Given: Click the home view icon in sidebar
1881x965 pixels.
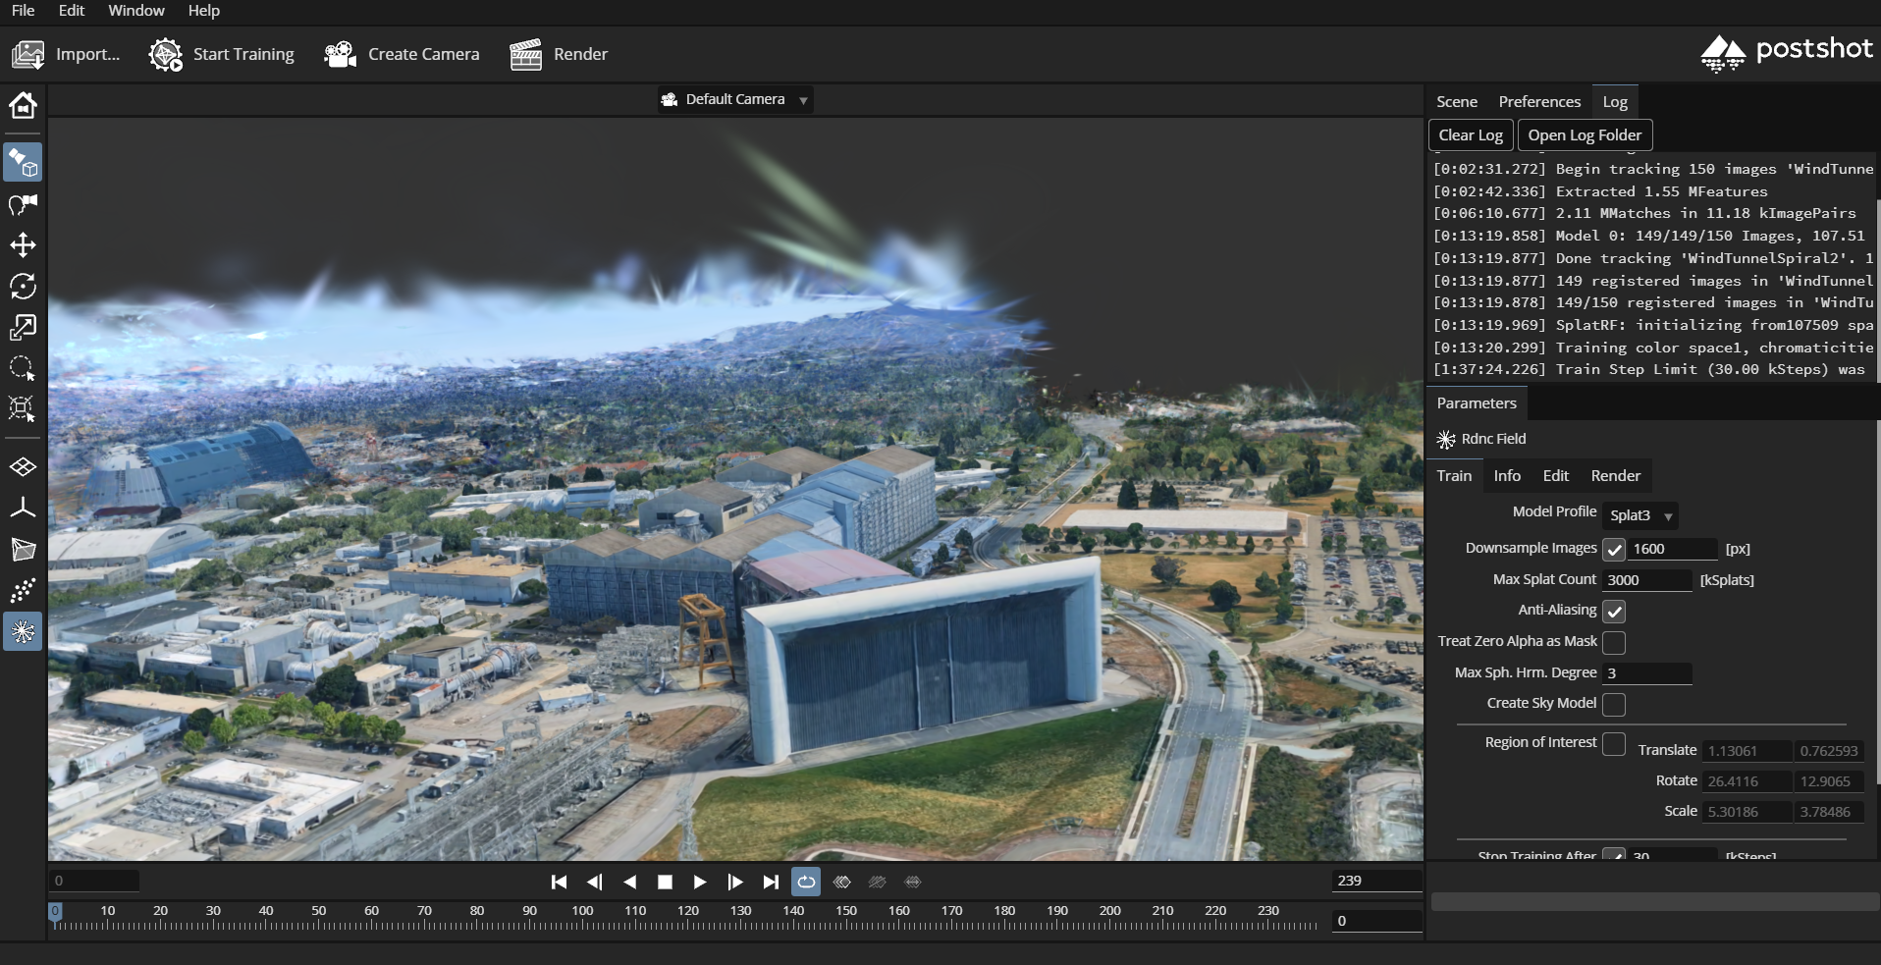Looking at the screenshot, I should click(23, 105).
